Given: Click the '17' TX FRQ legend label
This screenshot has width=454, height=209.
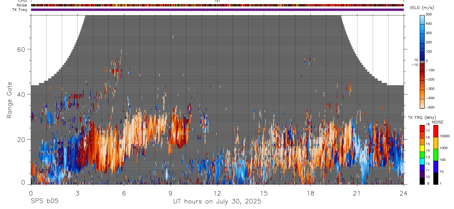Looking at the screenshot, I should point(428,131).
